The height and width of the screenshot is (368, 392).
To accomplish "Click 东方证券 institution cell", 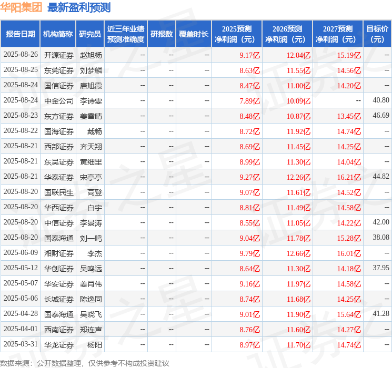I will pos(59,116).
